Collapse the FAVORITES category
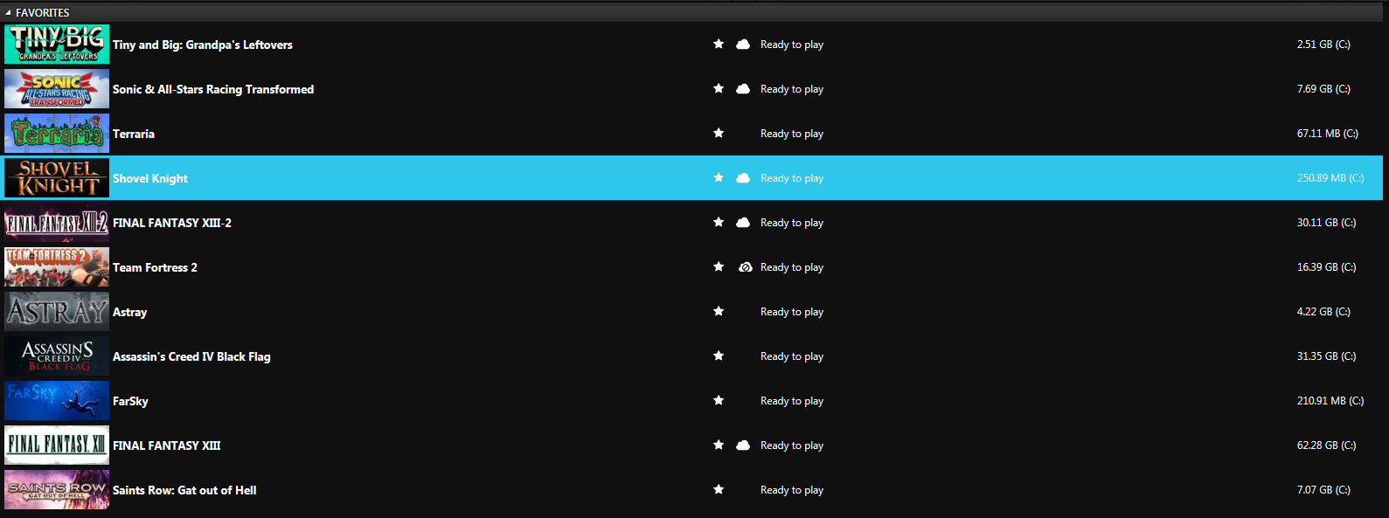The image size is (1389, 518). tap(9, 13)
